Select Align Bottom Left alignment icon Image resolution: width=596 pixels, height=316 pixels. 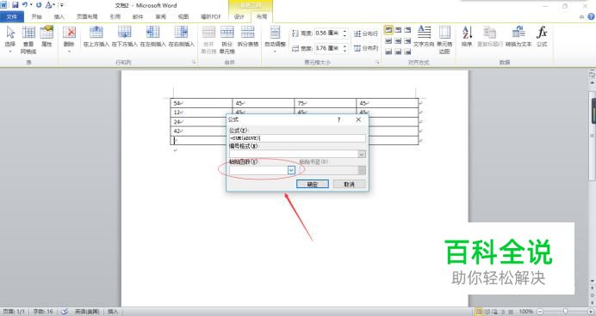[388, 52]
